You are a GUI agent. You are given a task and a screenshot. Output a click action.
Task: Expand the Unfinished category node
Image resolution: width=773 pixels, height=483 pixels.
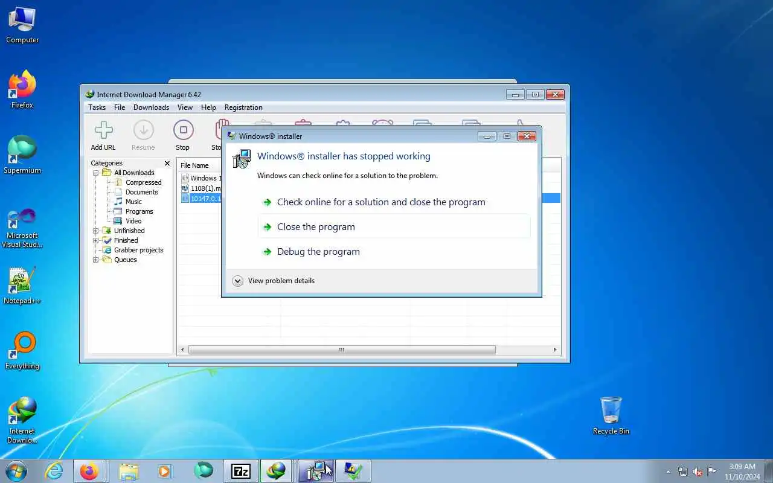95,231
